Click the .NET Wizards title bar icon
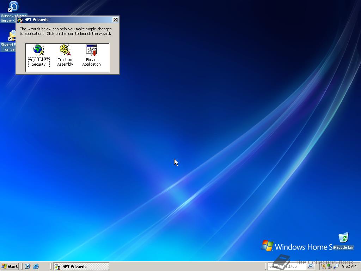This screenshot has height=271, width=361. coord(20,20)
